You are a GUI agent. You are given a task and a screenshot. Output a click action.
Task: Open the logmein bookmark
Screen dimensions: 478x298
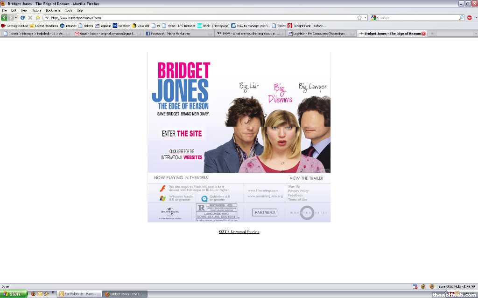point(103,26)
